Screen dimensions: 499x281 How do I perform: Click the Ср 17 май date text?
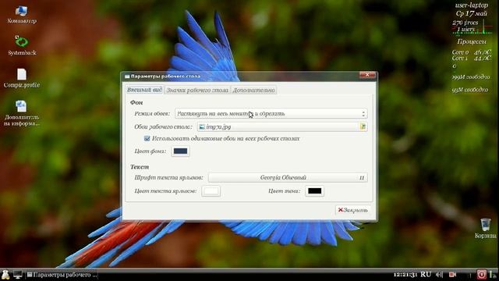(x=471, y=14)
